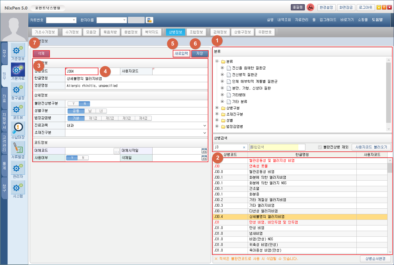The height and width of the screenshot is (265, 394).
Task: Click the 코드뷰 sidebar icon
Action: coord(18,109)
